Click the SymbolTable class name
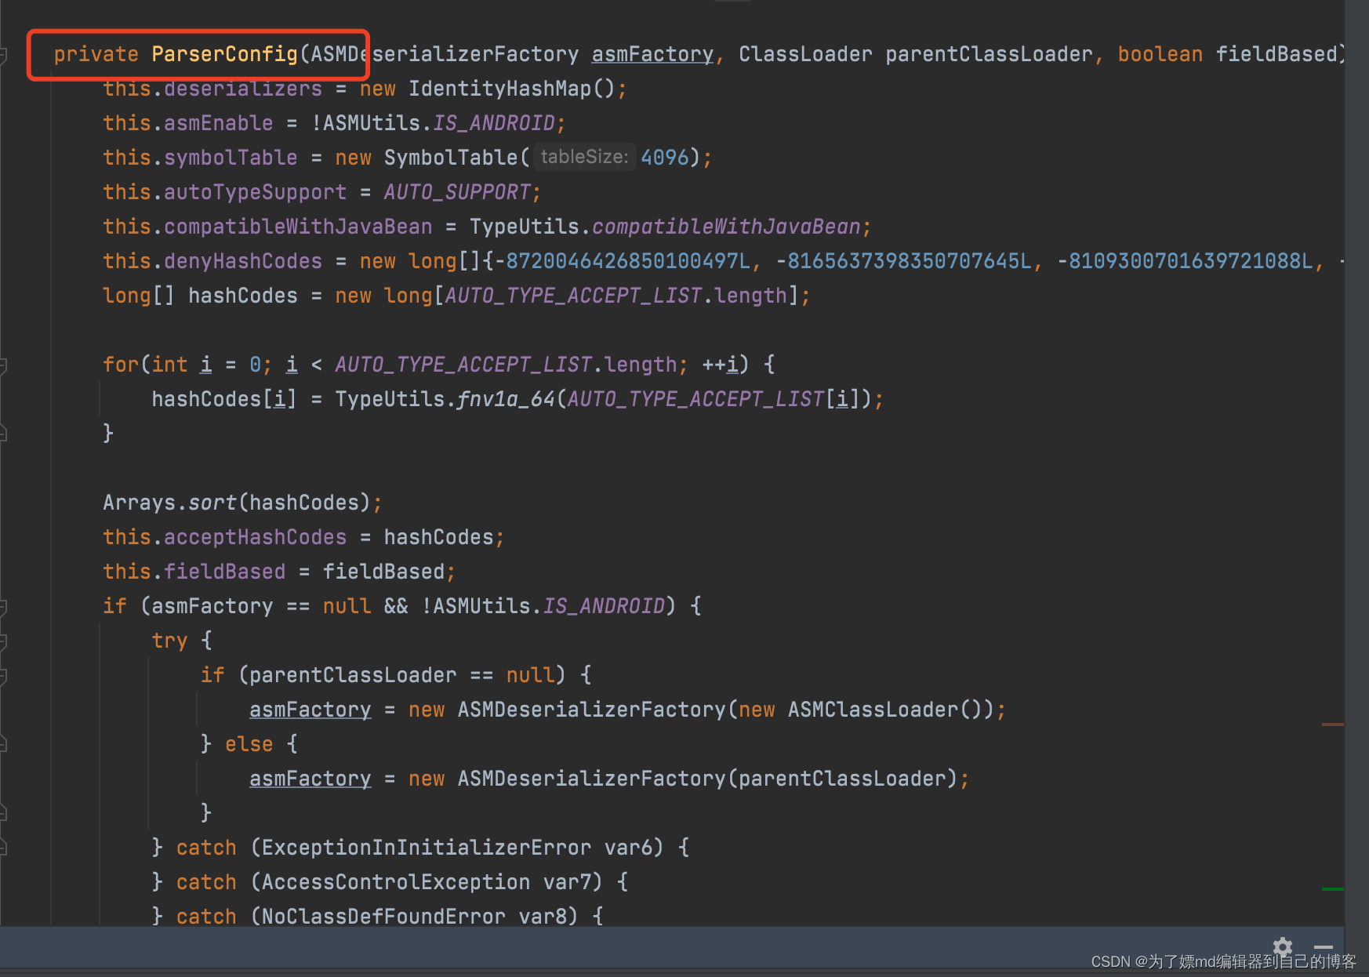1369x977 pixels. pyautogui.click(x=451, y=158)
